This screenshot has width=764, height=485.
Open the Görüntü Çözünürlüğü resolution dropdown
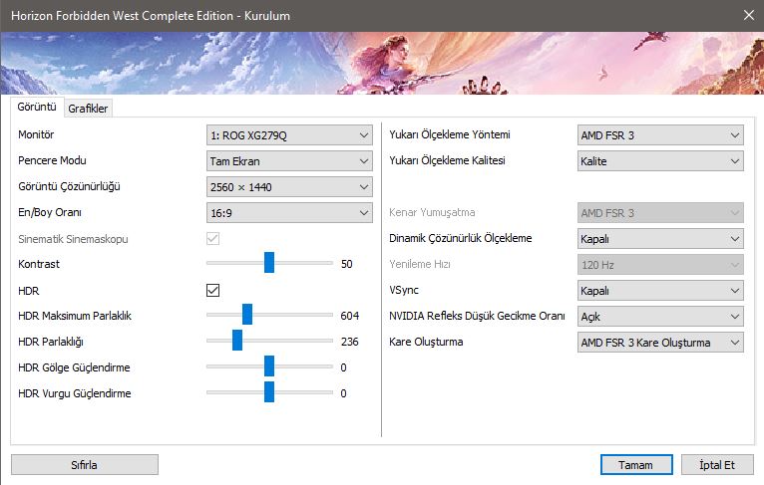tap(289, 187)
